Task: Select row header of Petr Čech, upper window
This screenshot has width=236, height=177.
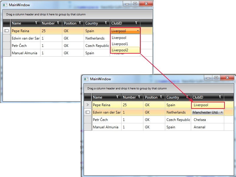Action: [6, 46]
